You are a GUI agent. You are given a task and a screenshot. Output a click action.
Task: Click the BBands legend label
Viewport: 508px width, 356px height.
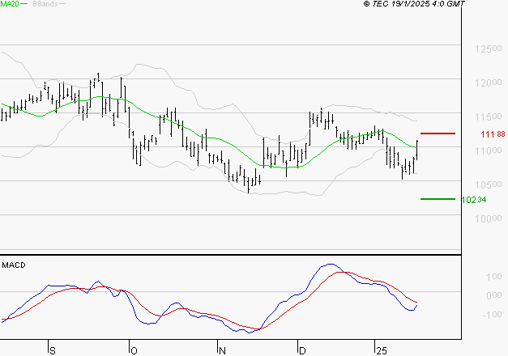(45, 3)
